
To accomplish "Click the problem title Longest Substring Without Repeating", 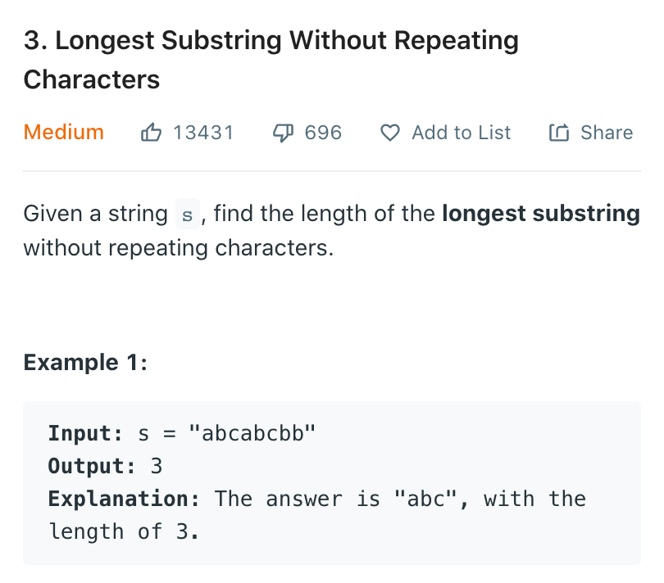I will click(x=271, y=41).
